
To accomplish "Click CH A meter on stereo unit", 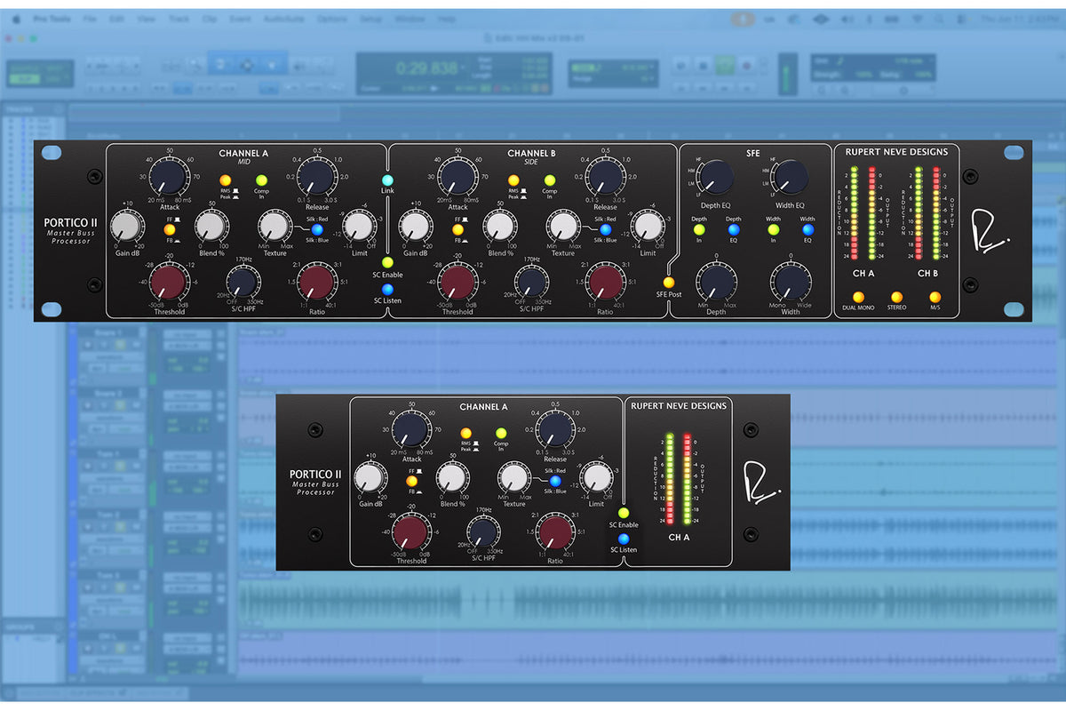I will point(863,213).
